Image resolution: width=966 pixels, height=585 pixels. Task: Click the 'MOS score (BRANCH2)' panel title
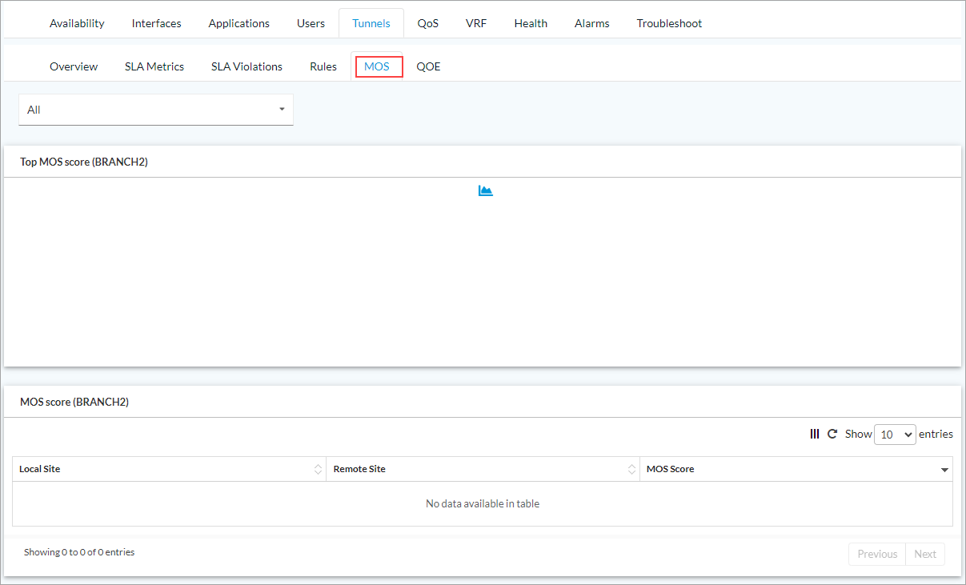tap(74, 402)
